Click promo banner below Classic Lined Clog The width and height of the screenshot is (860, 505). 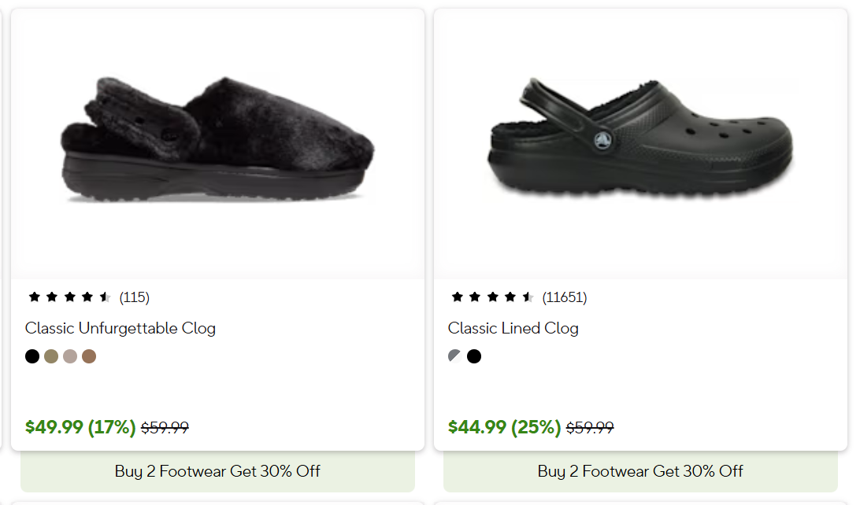(640, 471)
